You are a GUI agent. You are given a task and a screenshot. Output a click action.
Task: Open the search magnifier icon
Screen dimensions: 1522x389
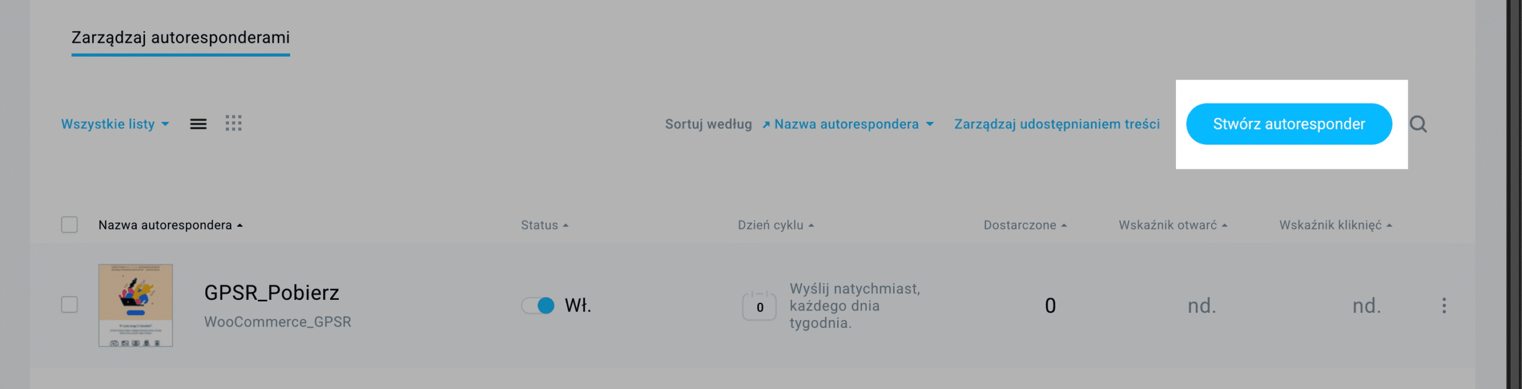tap(1418, 124)
